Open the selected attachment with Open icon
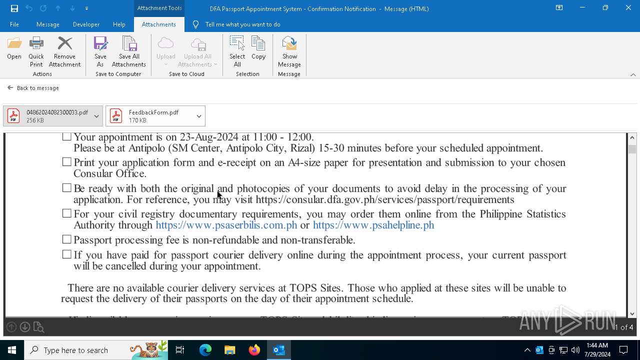The image size is (640, 360). coord(14,49)
